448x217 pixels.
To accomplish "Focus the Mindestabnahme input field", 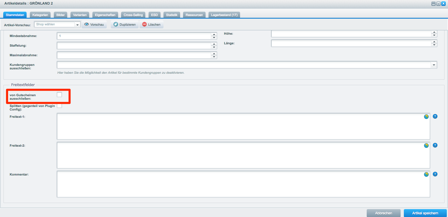I will 134,36.
